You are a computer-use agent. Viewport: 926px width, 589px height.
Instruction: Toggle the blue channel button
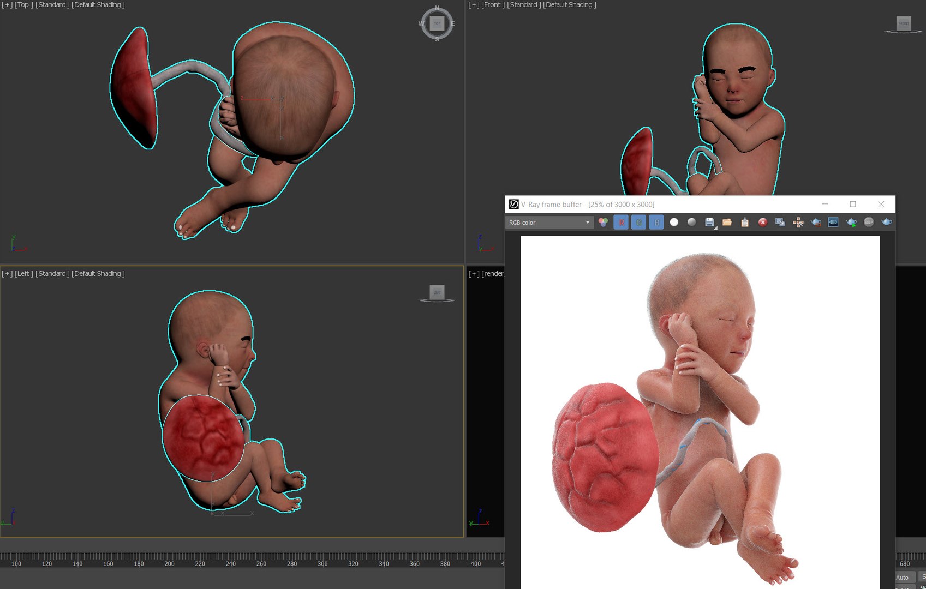656,223
